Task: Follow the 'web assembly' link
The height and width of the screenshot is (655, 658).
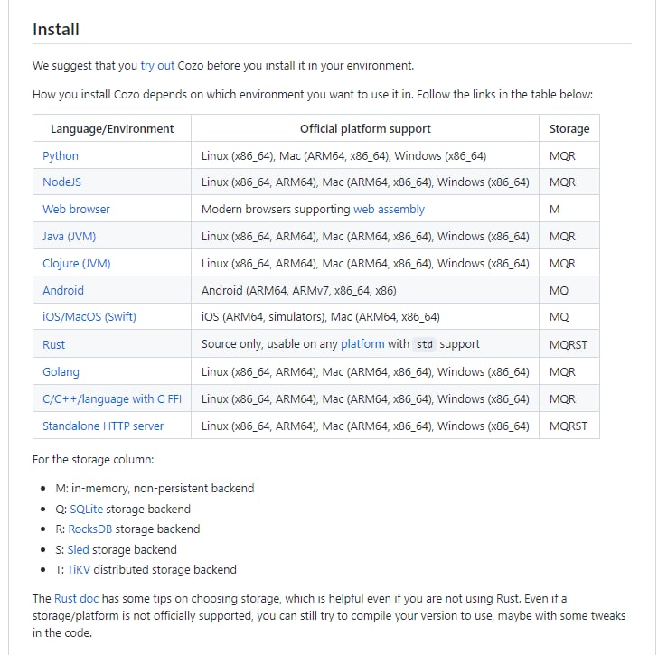Action: [x=389, y=210]
